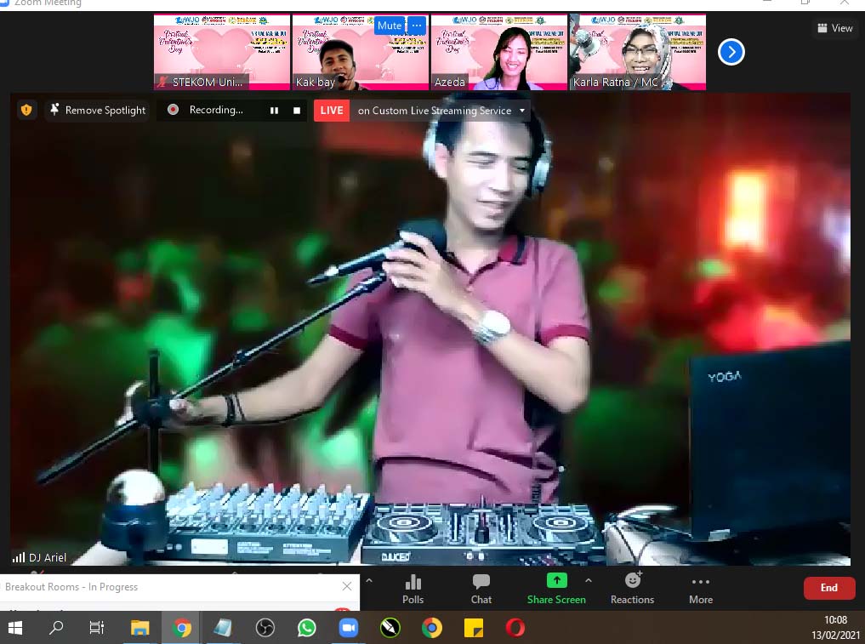This screenshot has width=865, height=644.
Task: Open the green pen app on taskbar
Action: pos(390,628)
